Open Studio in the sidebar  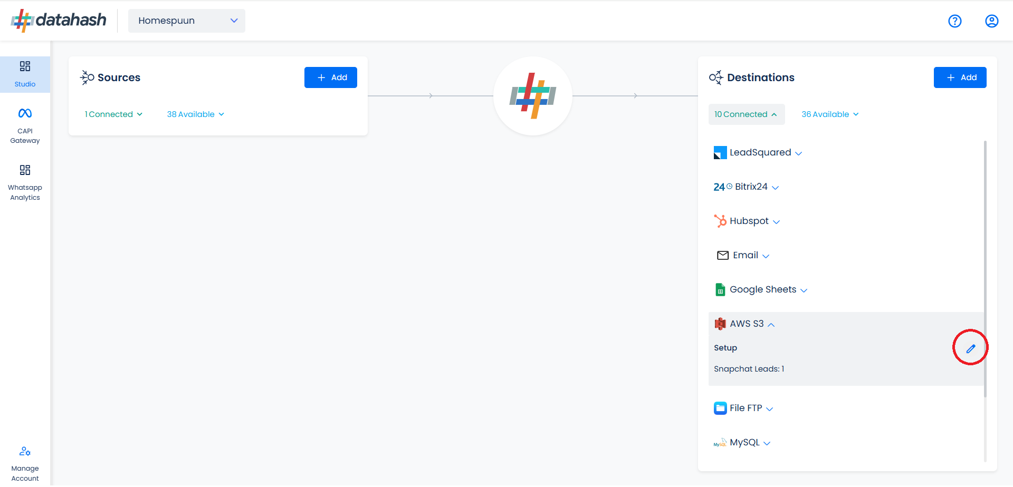pos(25,74)
